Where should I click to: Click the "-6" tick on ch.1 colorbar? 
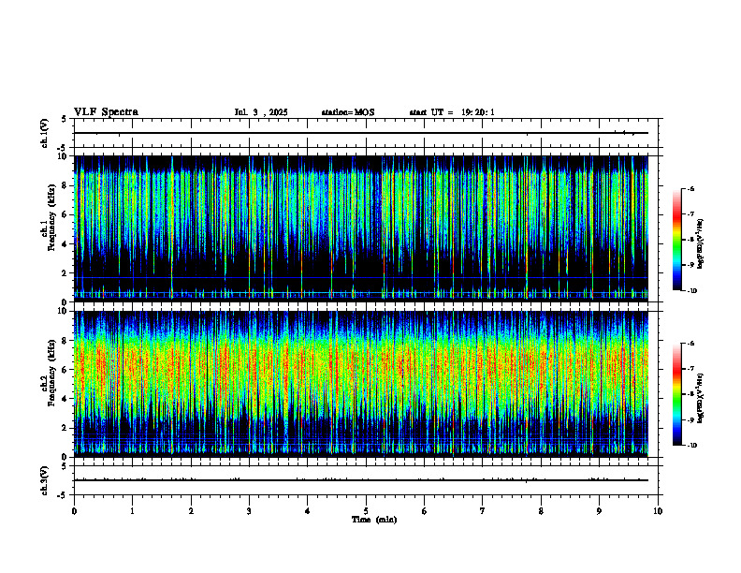coord(690,188)
